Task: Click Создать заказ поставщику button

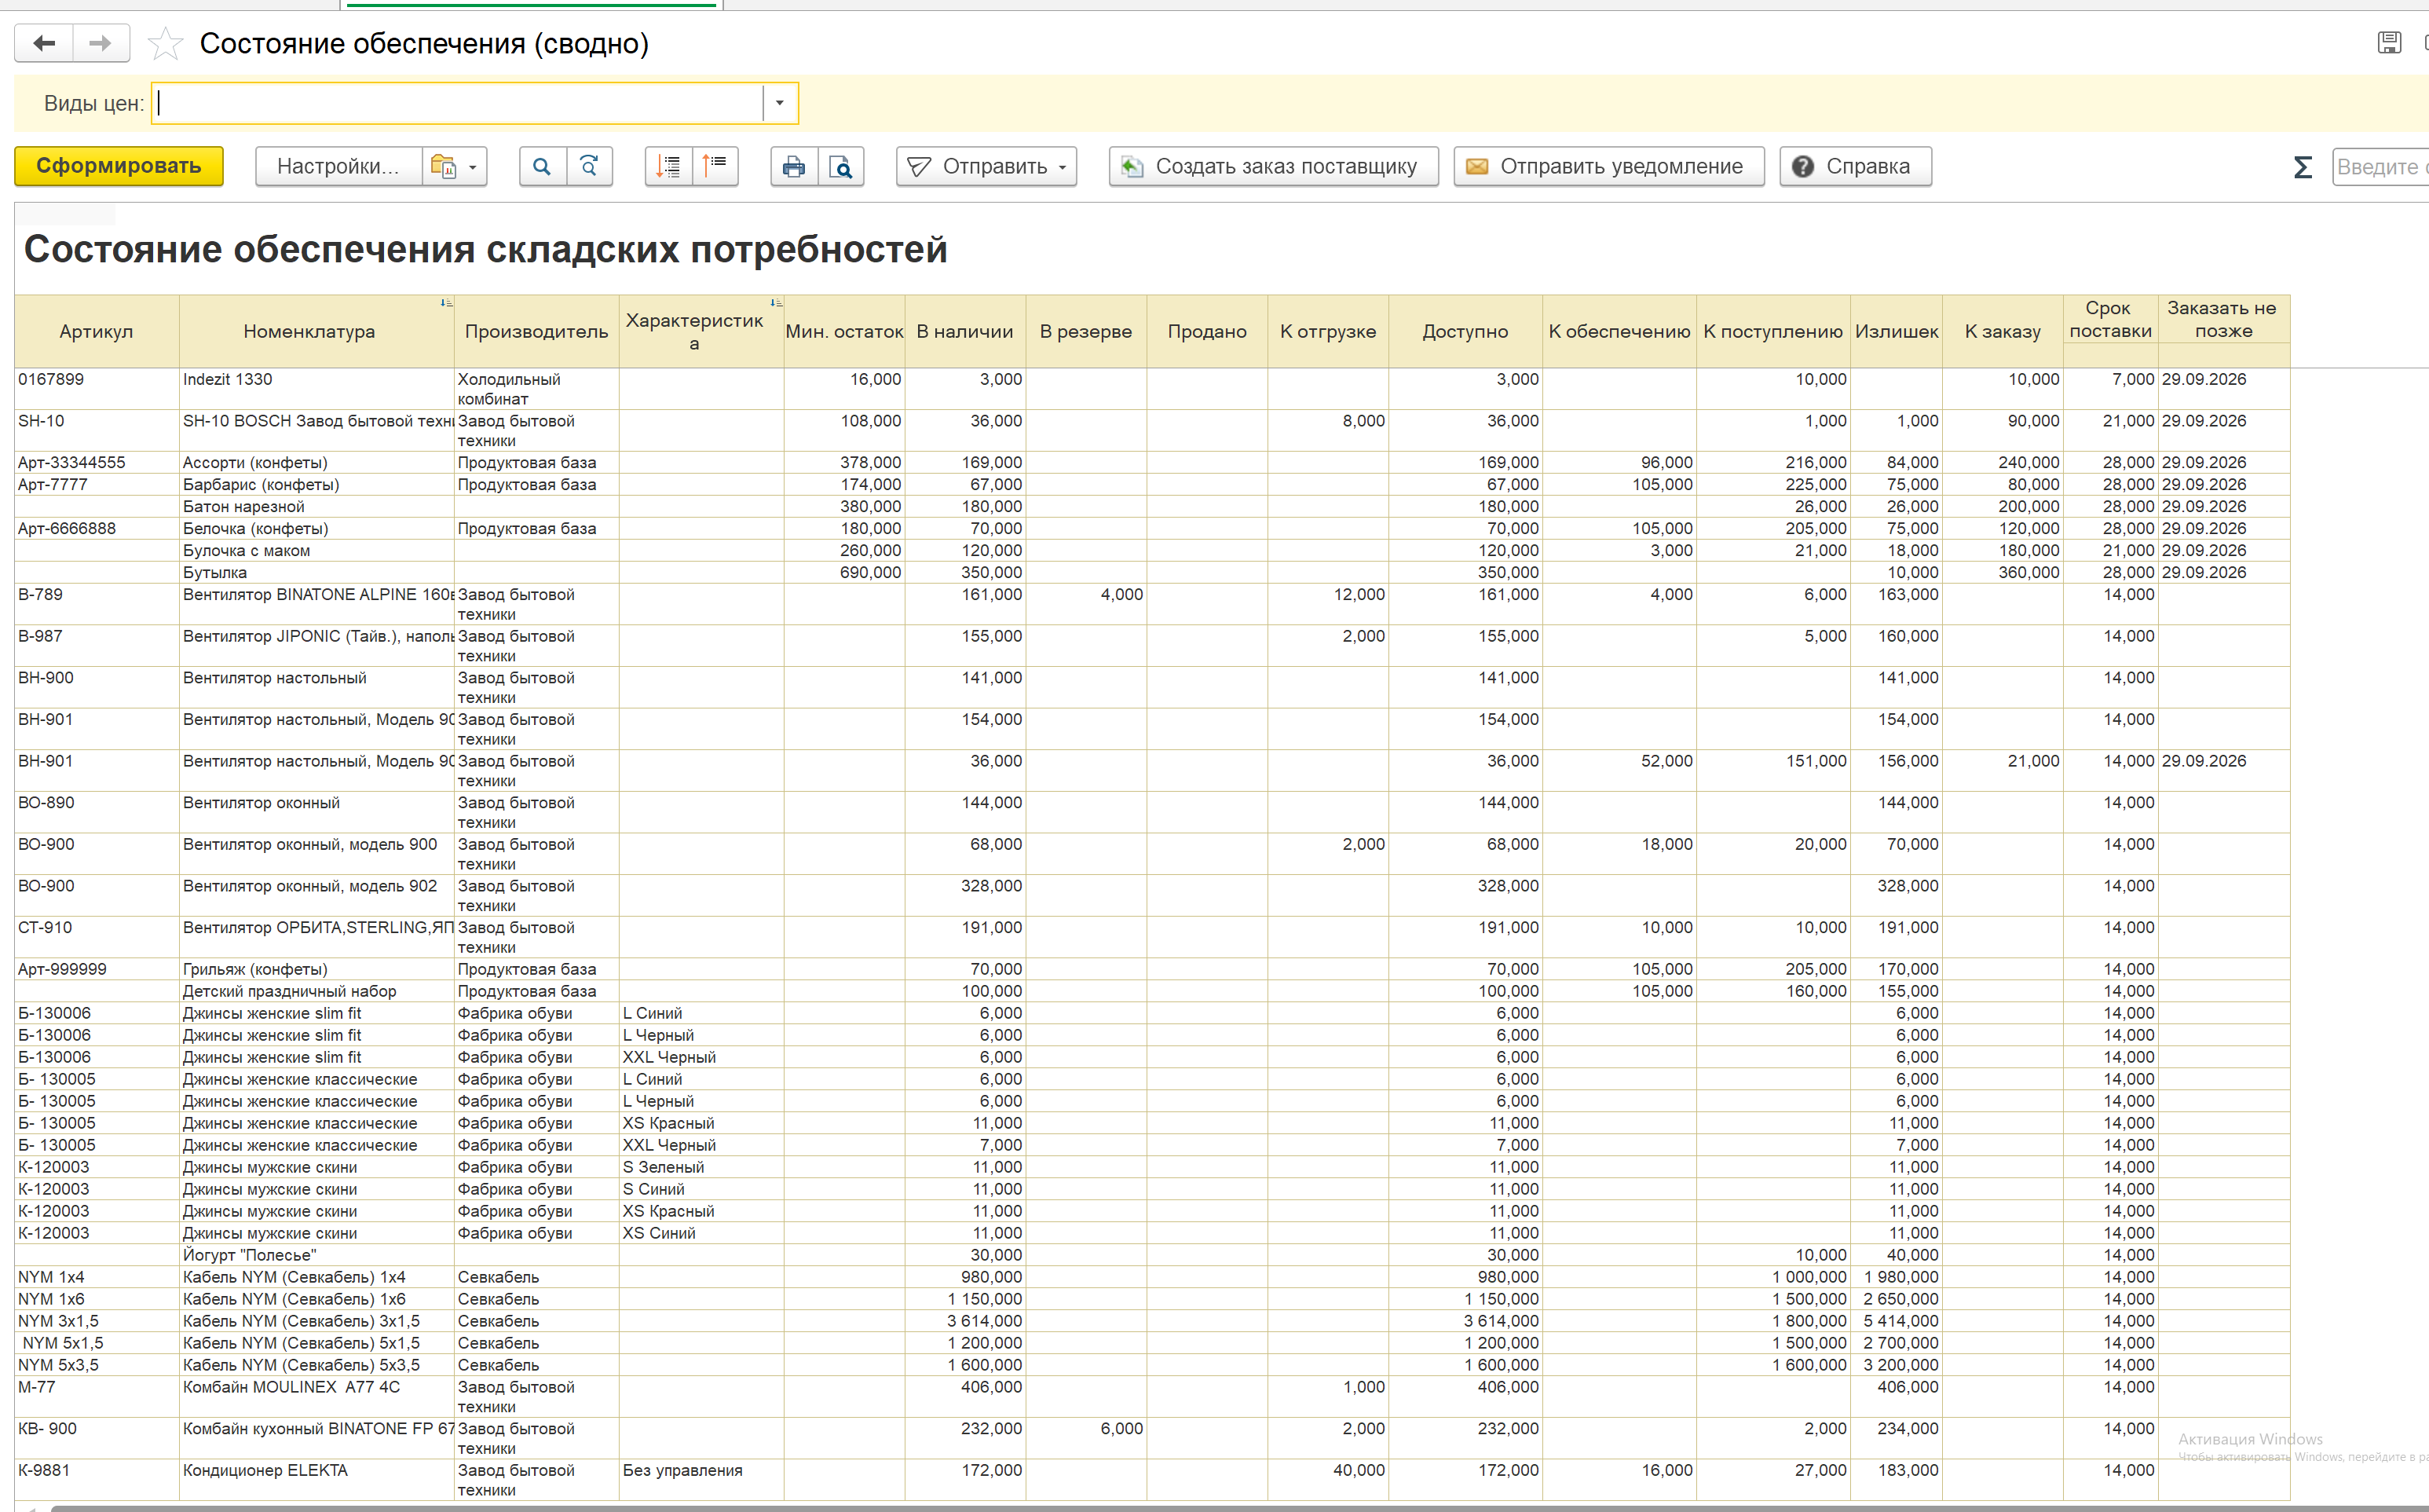Action: point(1274,166)
